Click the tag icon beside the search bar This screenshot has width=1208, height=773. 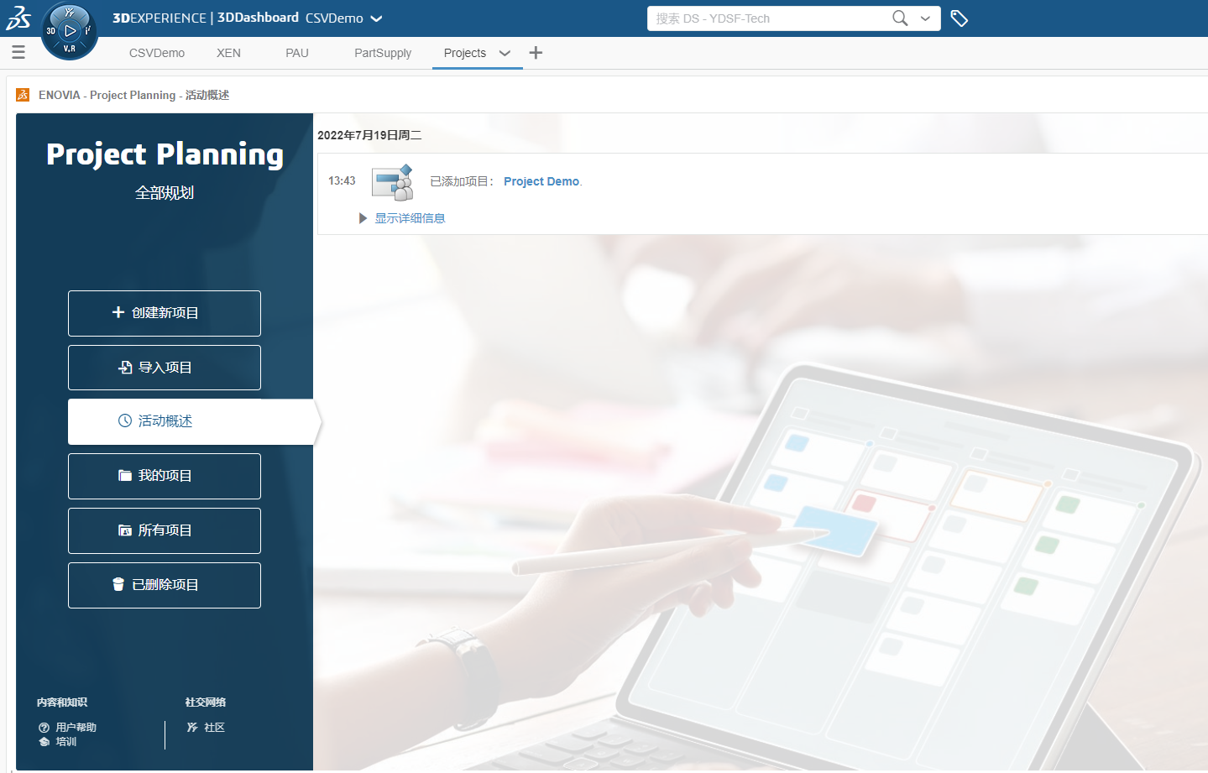coord(960,18)
